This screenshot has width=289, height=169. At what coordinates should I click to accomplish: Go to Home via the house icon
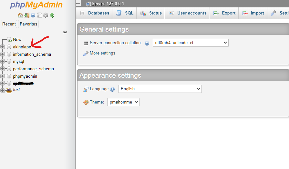pyautogui.click(x=20, y=15)
